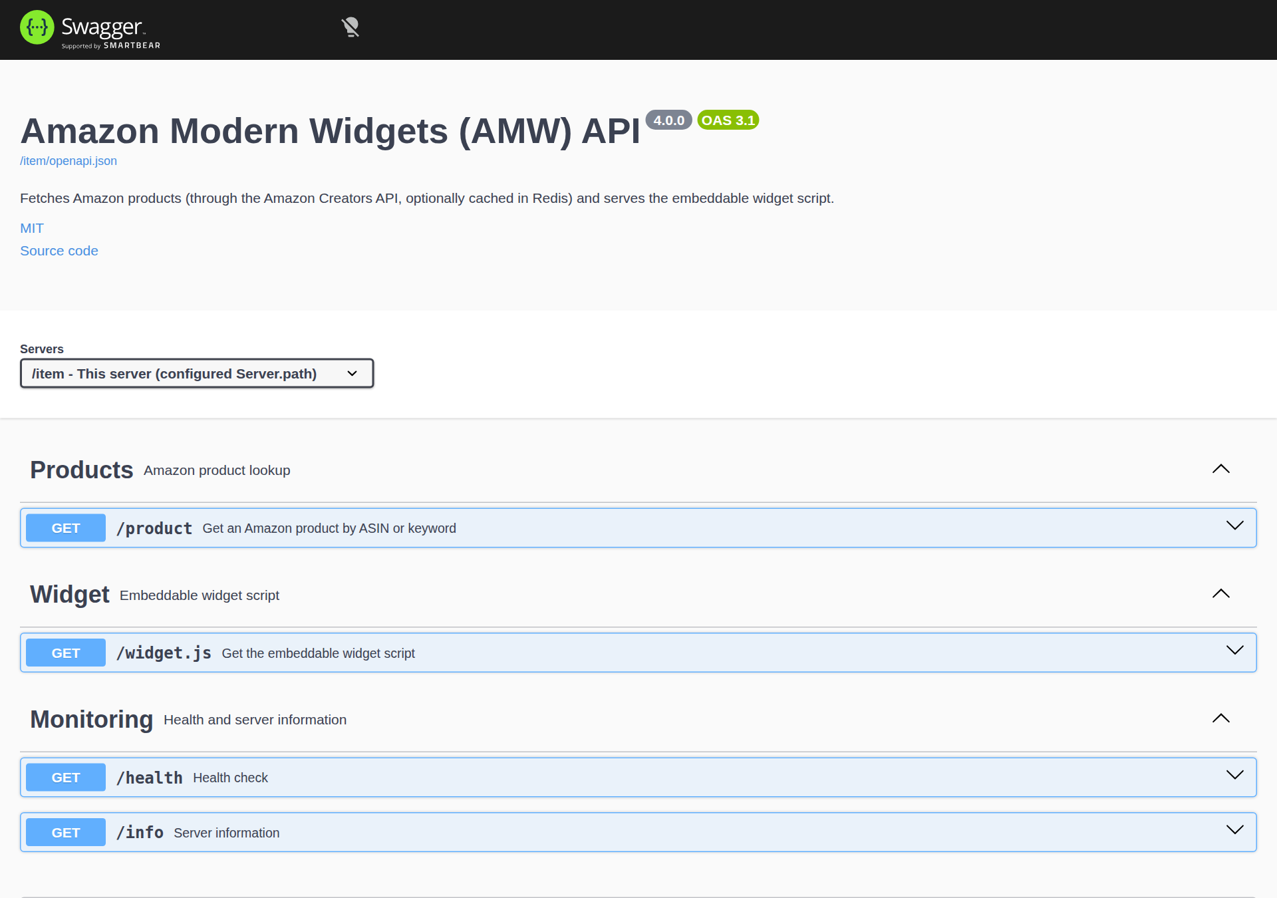The width and height of the screenshot is (1277, 898).
Task: Click the 4.0.0 version badge
Action: pos(668,120)
